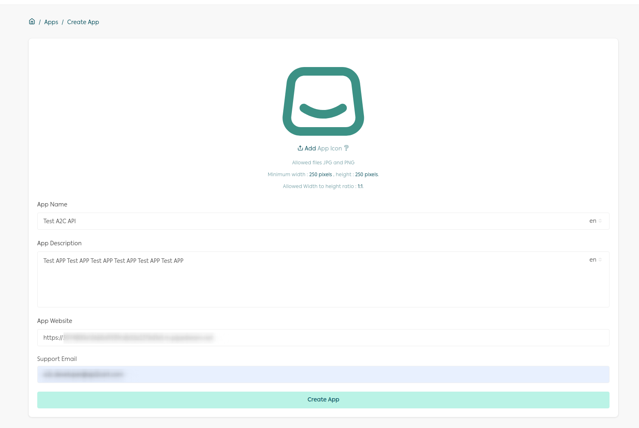This screenshot has width=639, height=428.
Task: Click the upload icon beside Add App Icon
Action: (300, 148)
